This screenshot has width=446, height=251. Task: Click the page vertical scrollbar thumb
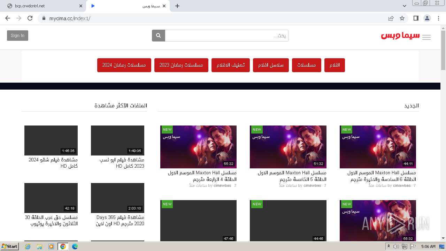pos(443,51)
